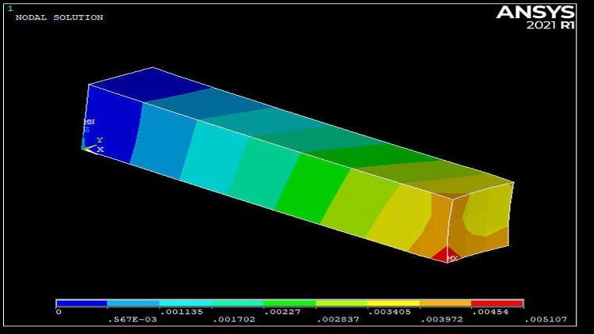Click the legend value .00227

[282, 312]
